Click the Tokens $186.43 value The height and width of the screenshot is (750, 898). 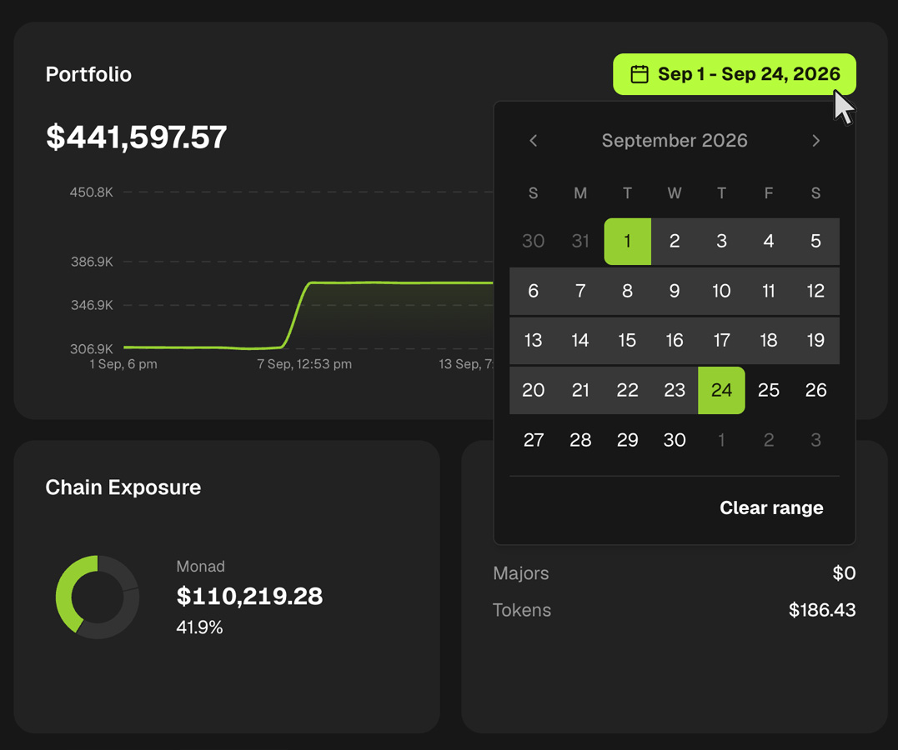point(822,610)
